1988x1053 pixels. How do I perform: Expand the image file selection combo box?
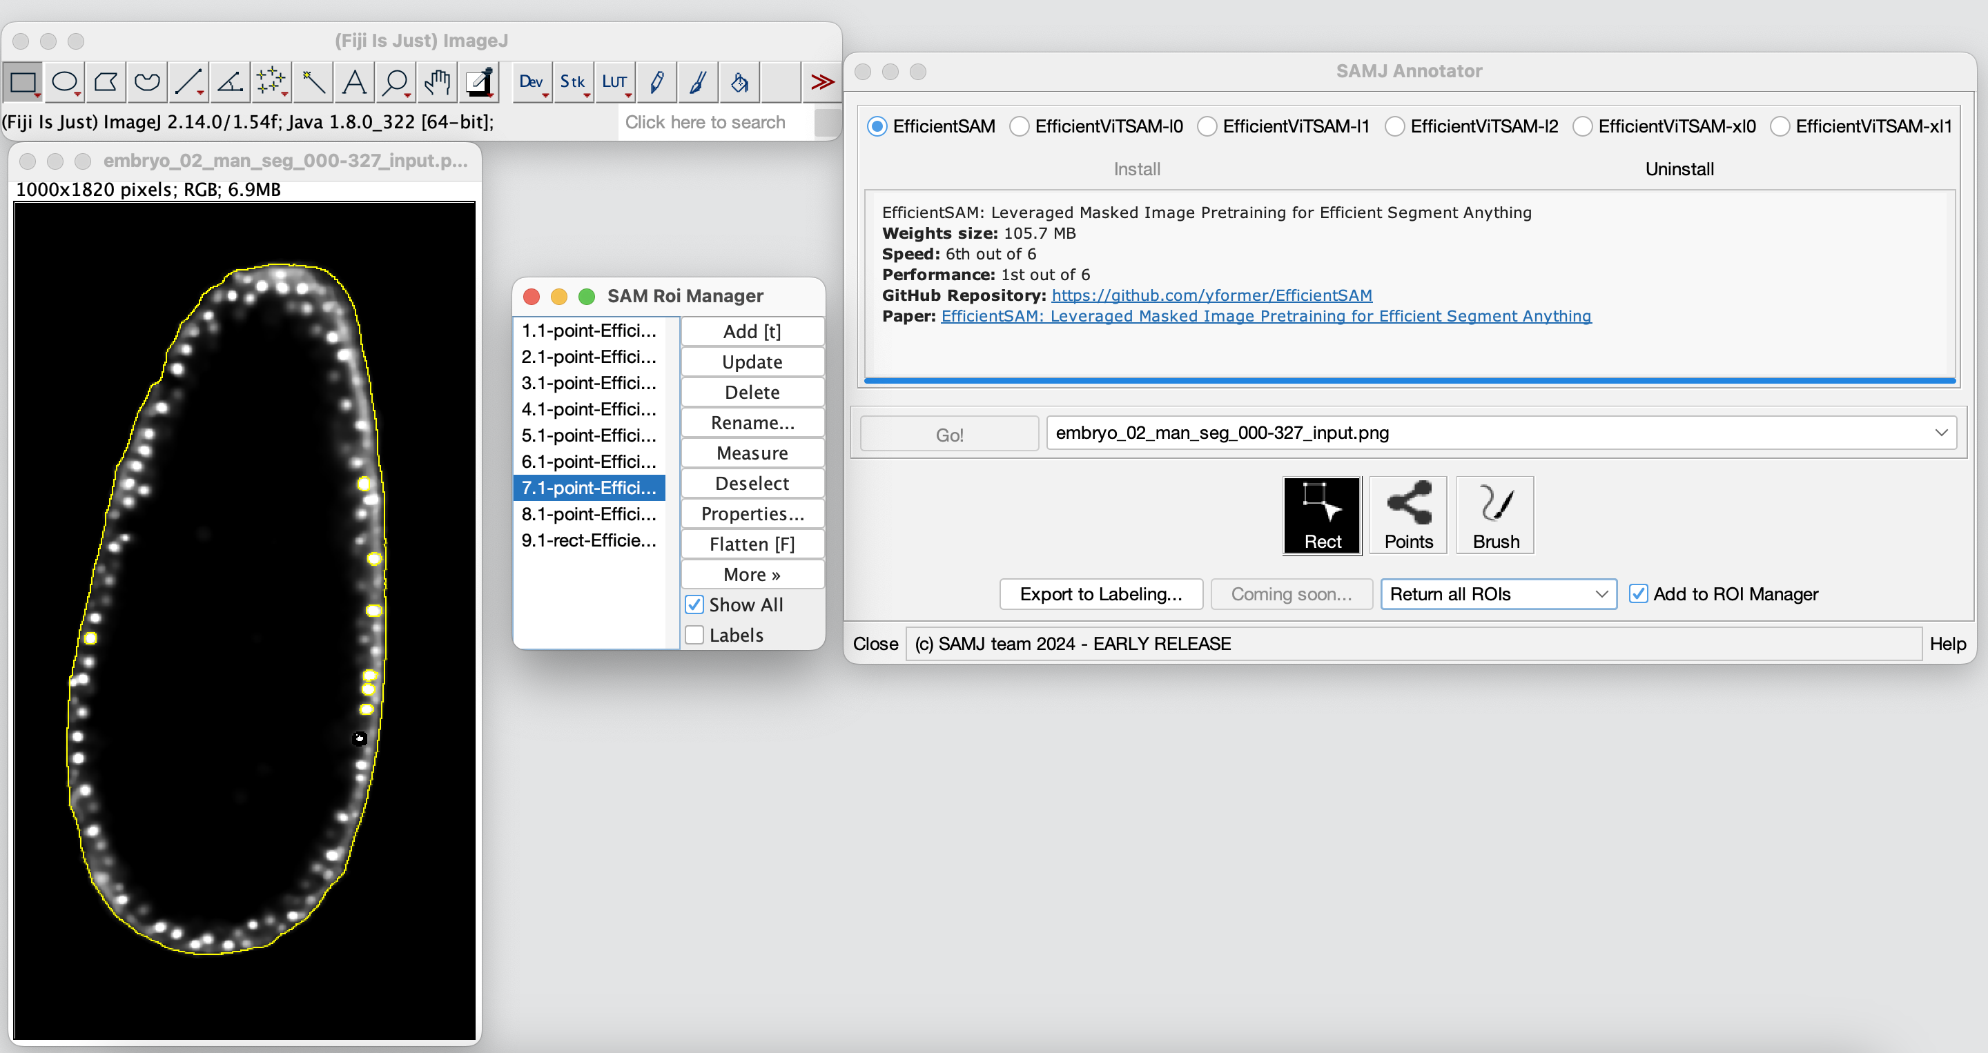tap(1940, 433)
